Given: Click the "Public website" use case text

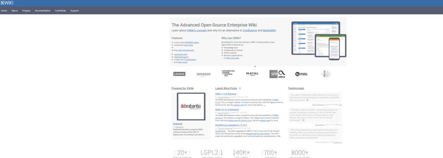Looking at the screenshot, I should [230, 53].
